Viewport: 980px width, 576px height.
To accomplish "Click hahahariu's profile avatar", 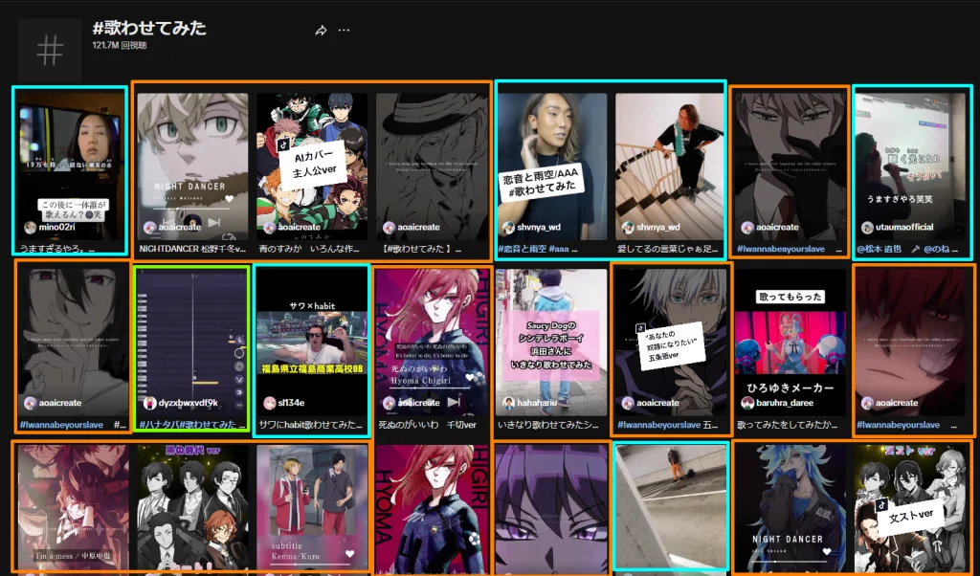I will pos(508,403).
